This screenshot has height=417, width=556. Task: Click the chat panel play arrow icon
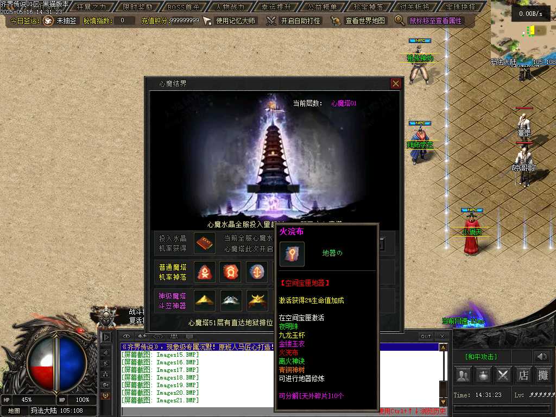click(106, 337)
